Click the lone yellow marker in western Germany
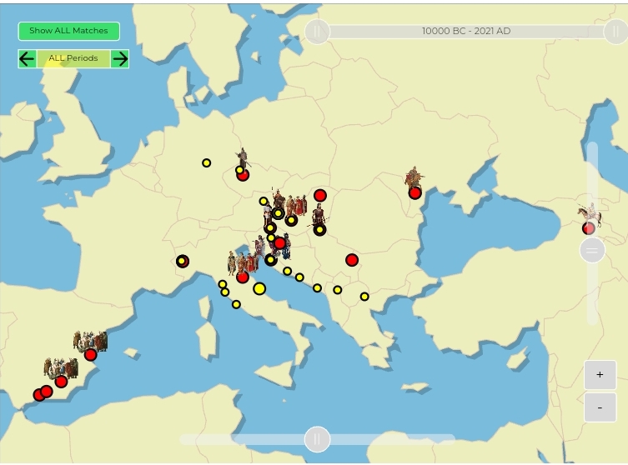This screenshot has width=628, height=465. 206,162
